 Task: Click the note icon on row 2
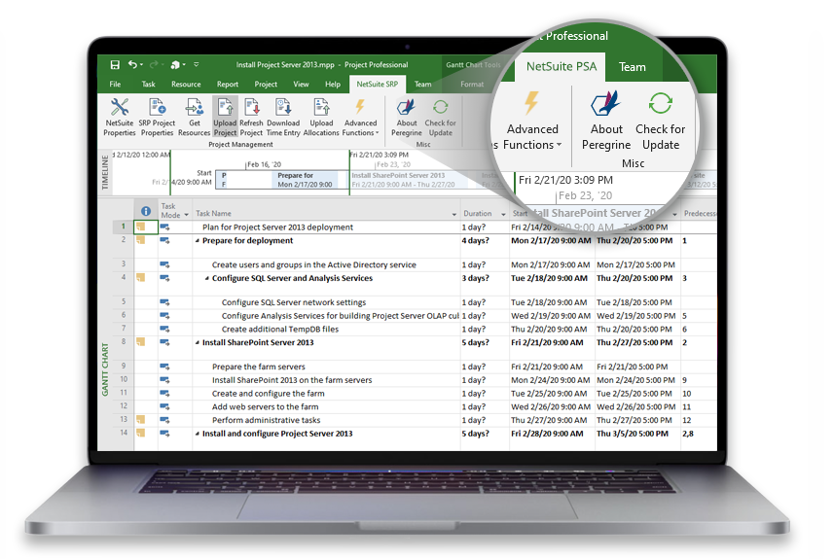point(140,240)
